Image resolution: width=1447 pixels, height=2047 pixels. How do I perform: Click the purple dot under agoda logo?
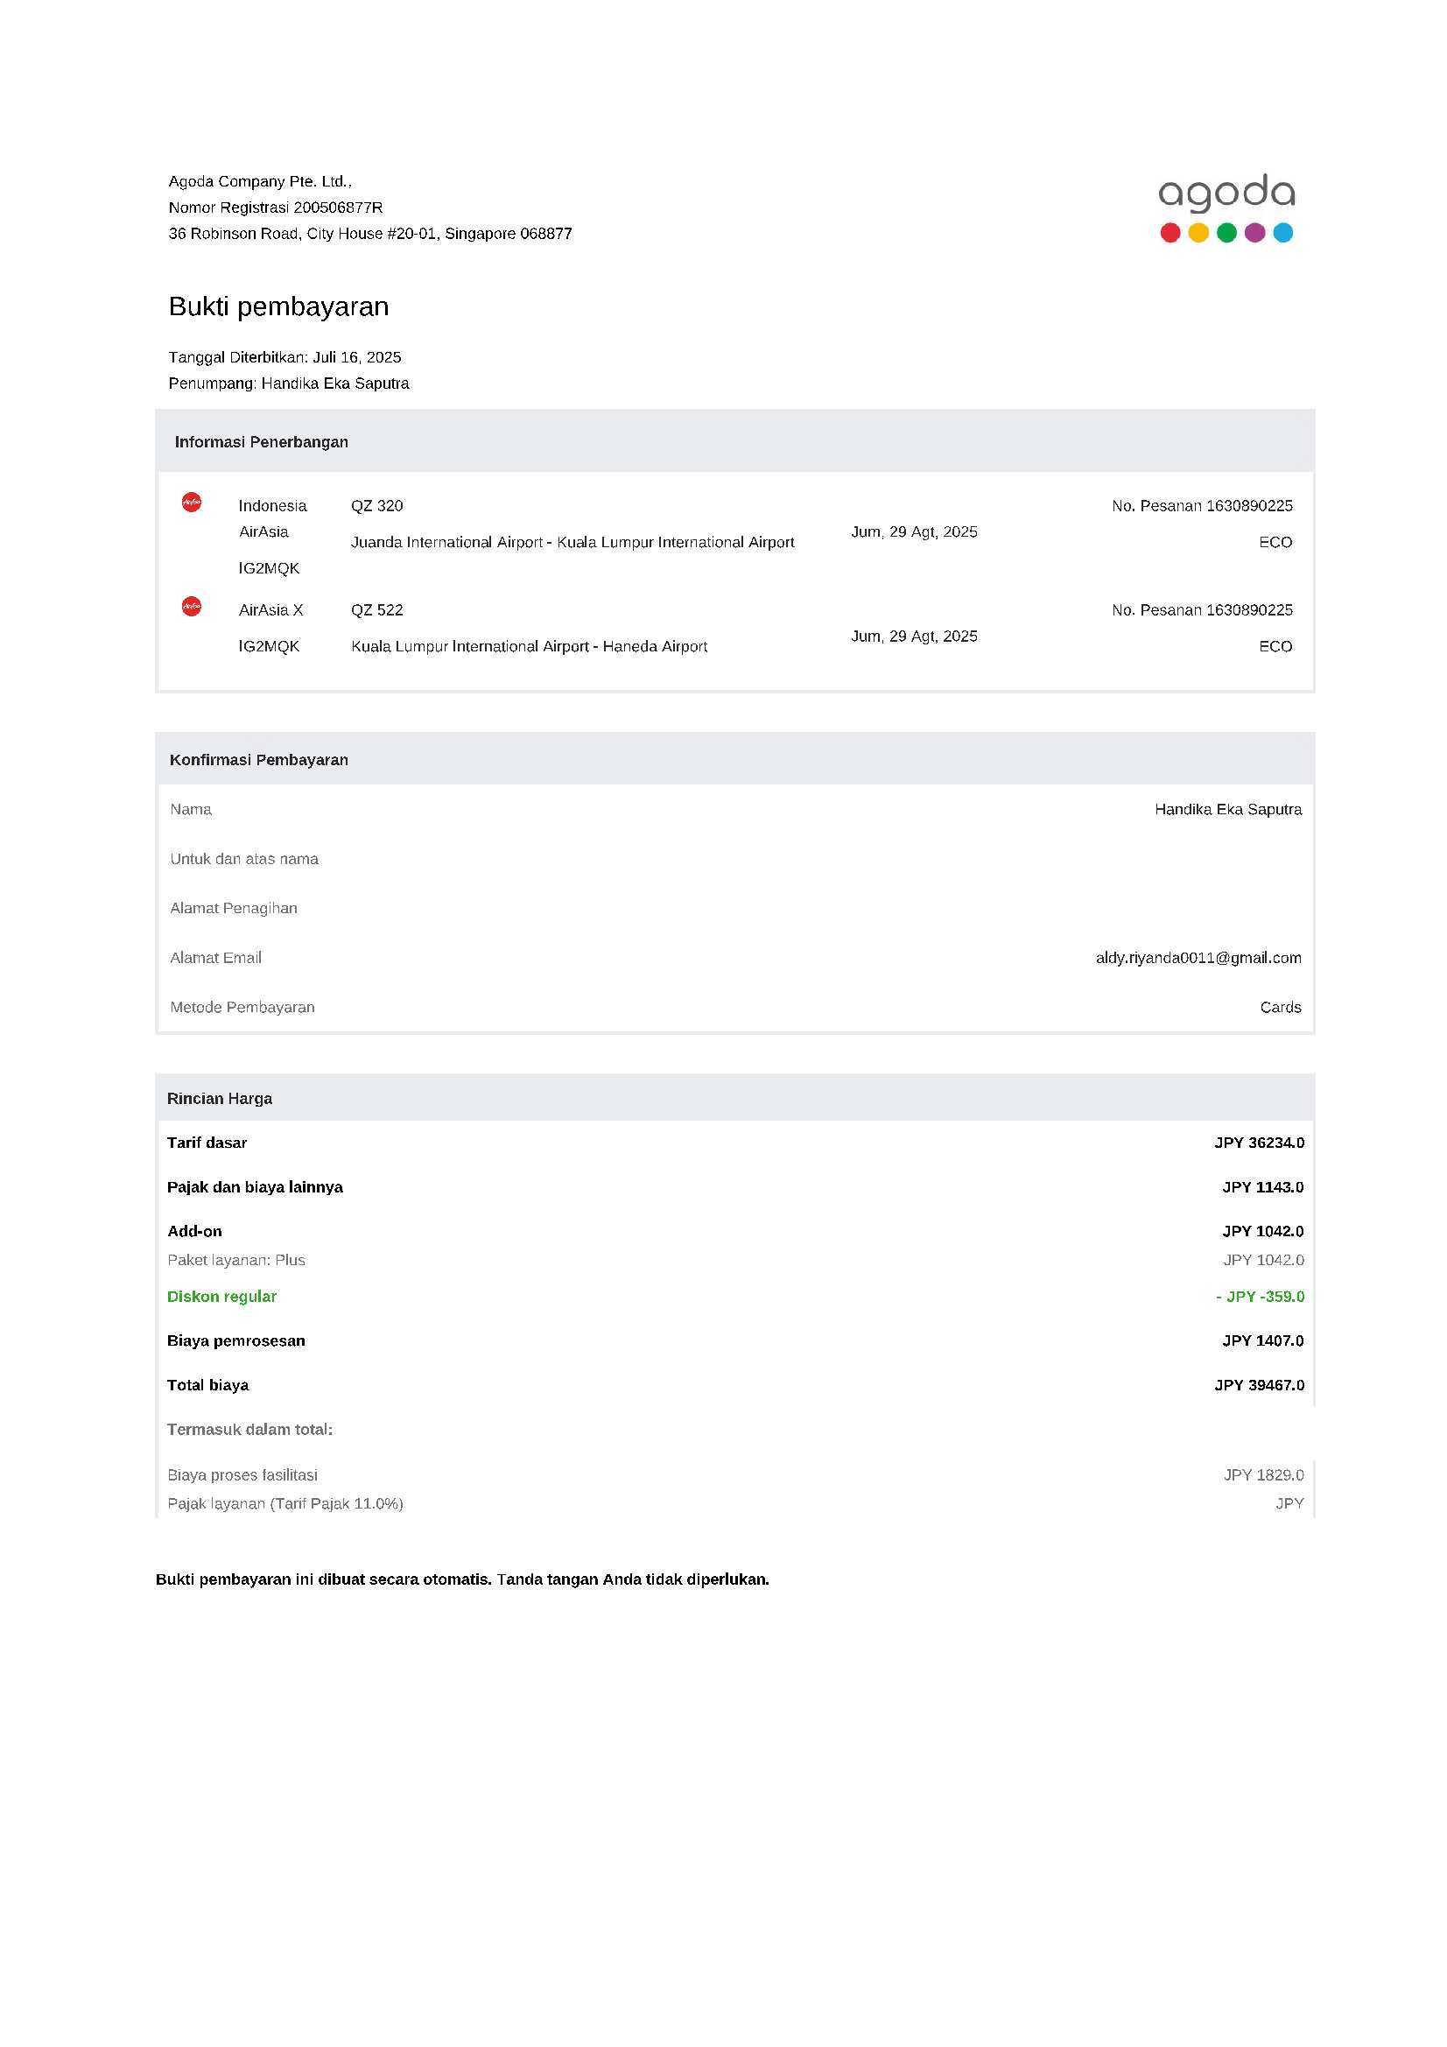pyautogui.click(x=1254, y=233)
